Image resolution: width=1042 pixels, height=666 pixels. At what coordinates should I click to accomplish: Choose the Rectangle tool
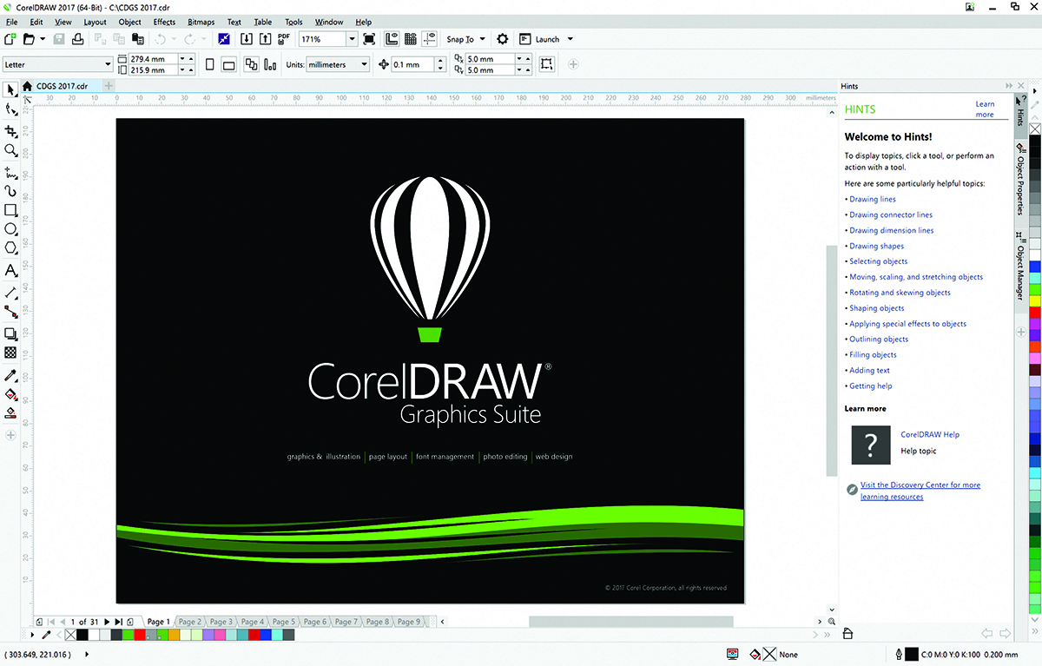pos(10,210)
